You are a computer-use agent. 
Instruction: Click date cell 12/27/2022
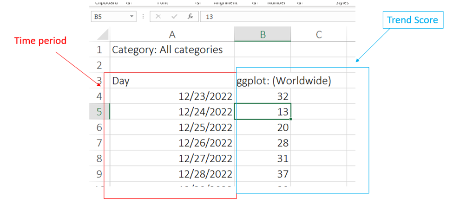pos(172,158)
